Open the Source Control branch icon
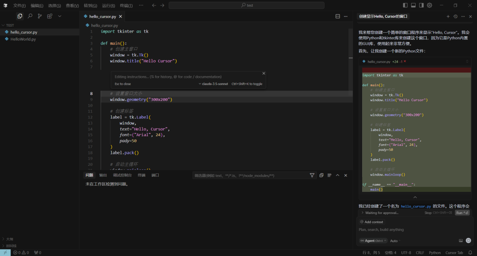Viewport: 477px width, 256px height. [40, 16]
